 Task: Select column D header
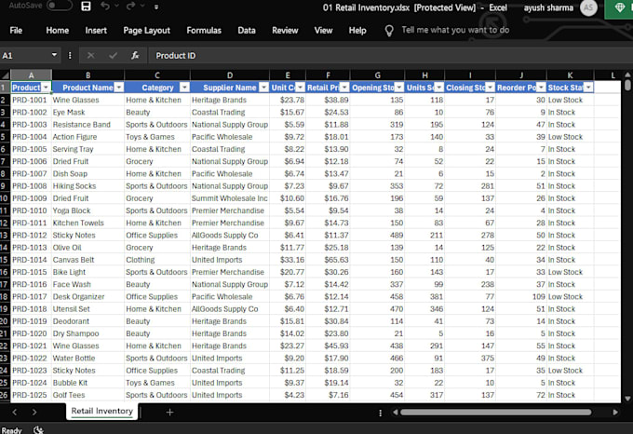(230, 75)
